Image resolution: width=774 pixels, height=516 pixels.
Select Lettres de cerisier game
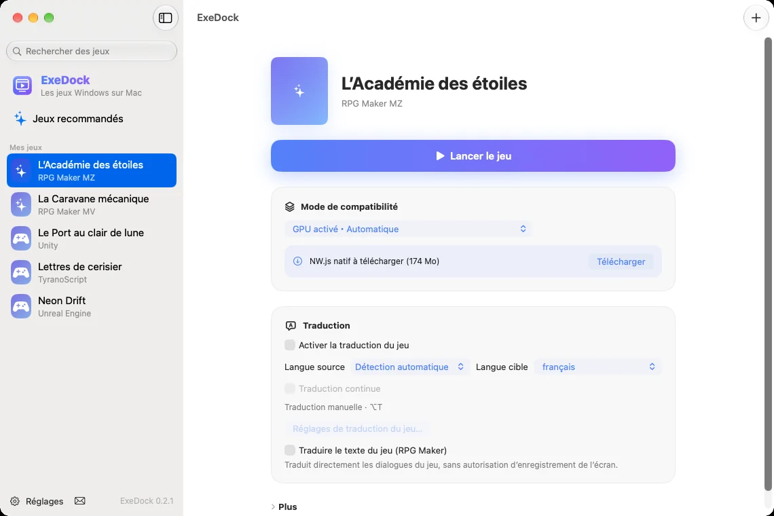[92, 272]
